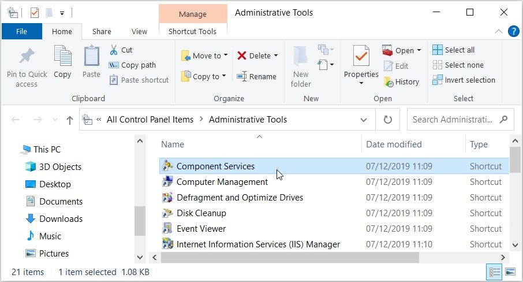Create a New folder from the ribbon
The height and width of the screenshot is (282, 523).
pyautogui.click(x=301, y=67)
